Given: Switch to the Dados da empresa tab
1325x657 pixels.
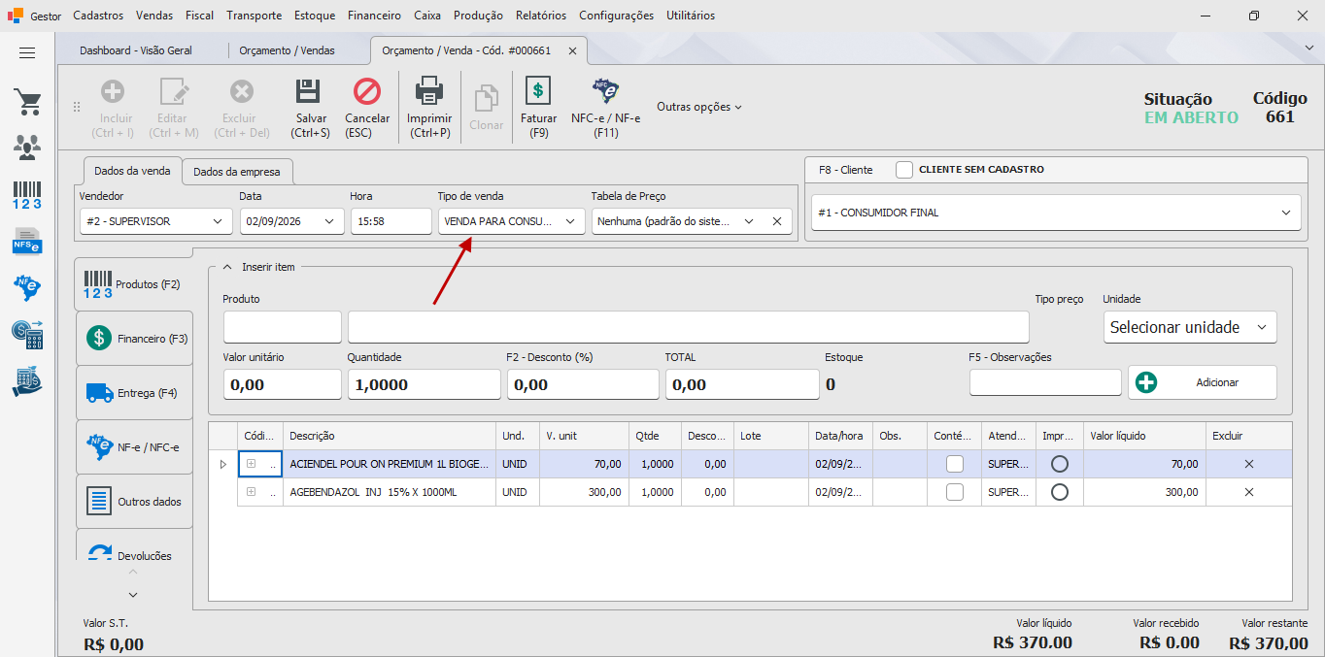Looking at the screenshot, I should [237, 172].
